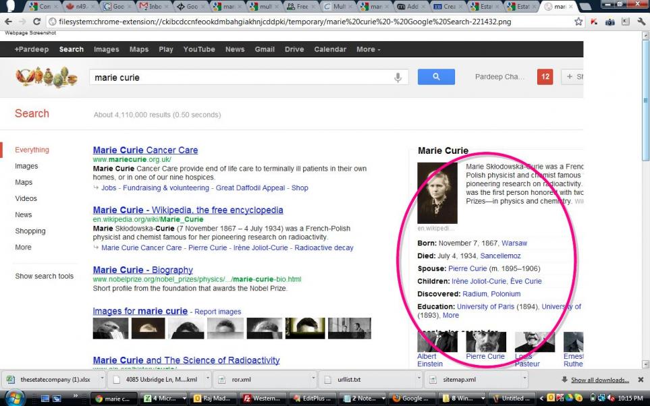This screenshot has width=650, height=406.
Task: Open the Excel '4 Micr...' taskbar group
Action: click(x=162, y=398)
